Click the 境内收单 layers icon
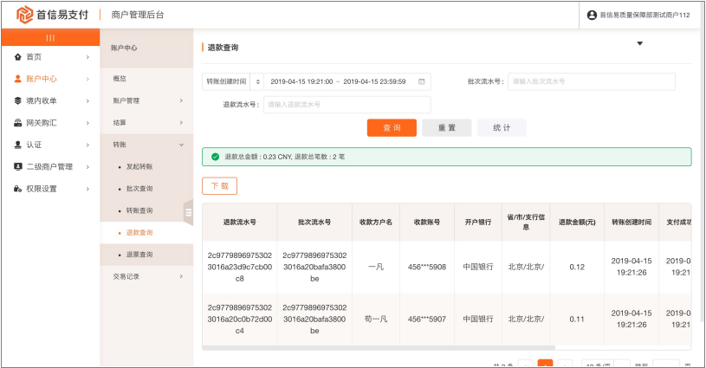The image size is (706, 368). click(x=17, y=100)
